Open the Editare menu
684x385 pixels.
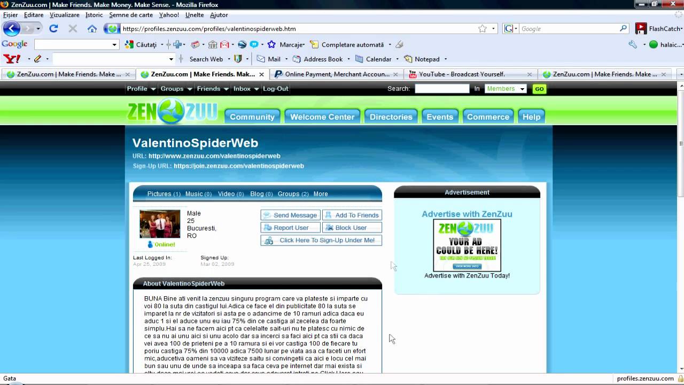tap(34, 15)
